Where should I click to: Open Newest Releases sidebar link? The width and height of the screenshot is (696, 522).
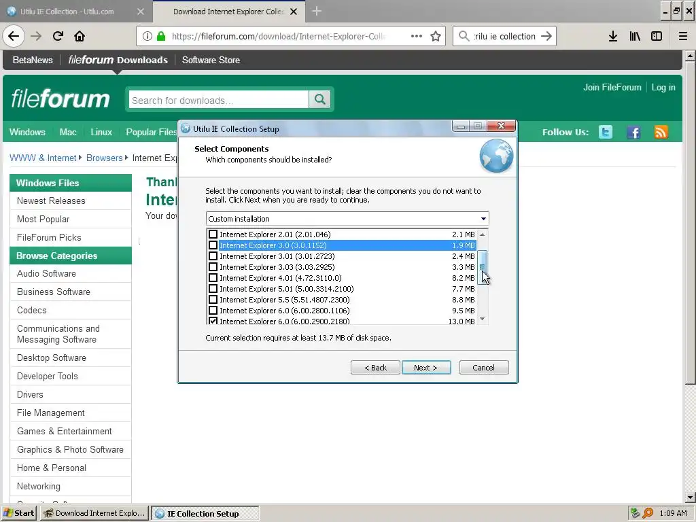tap(51, 201)
